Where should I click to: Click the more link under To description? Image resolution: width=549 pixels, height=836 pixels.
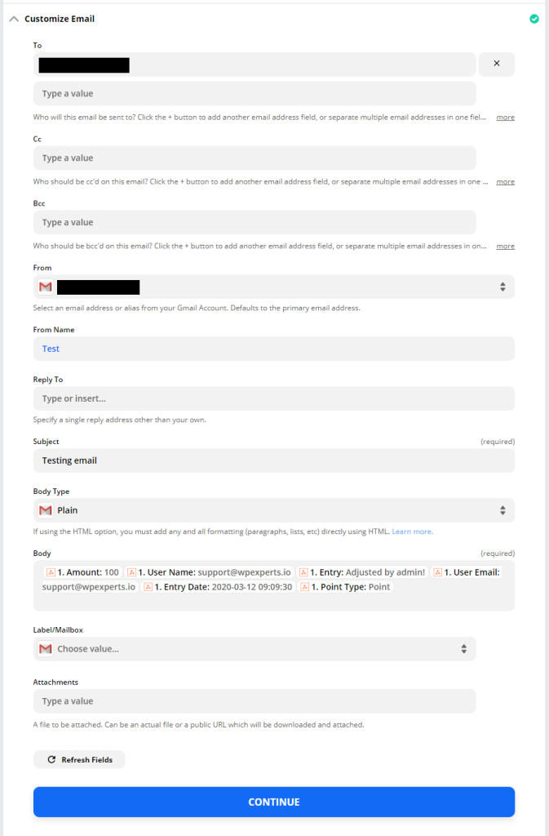[505, 118]
